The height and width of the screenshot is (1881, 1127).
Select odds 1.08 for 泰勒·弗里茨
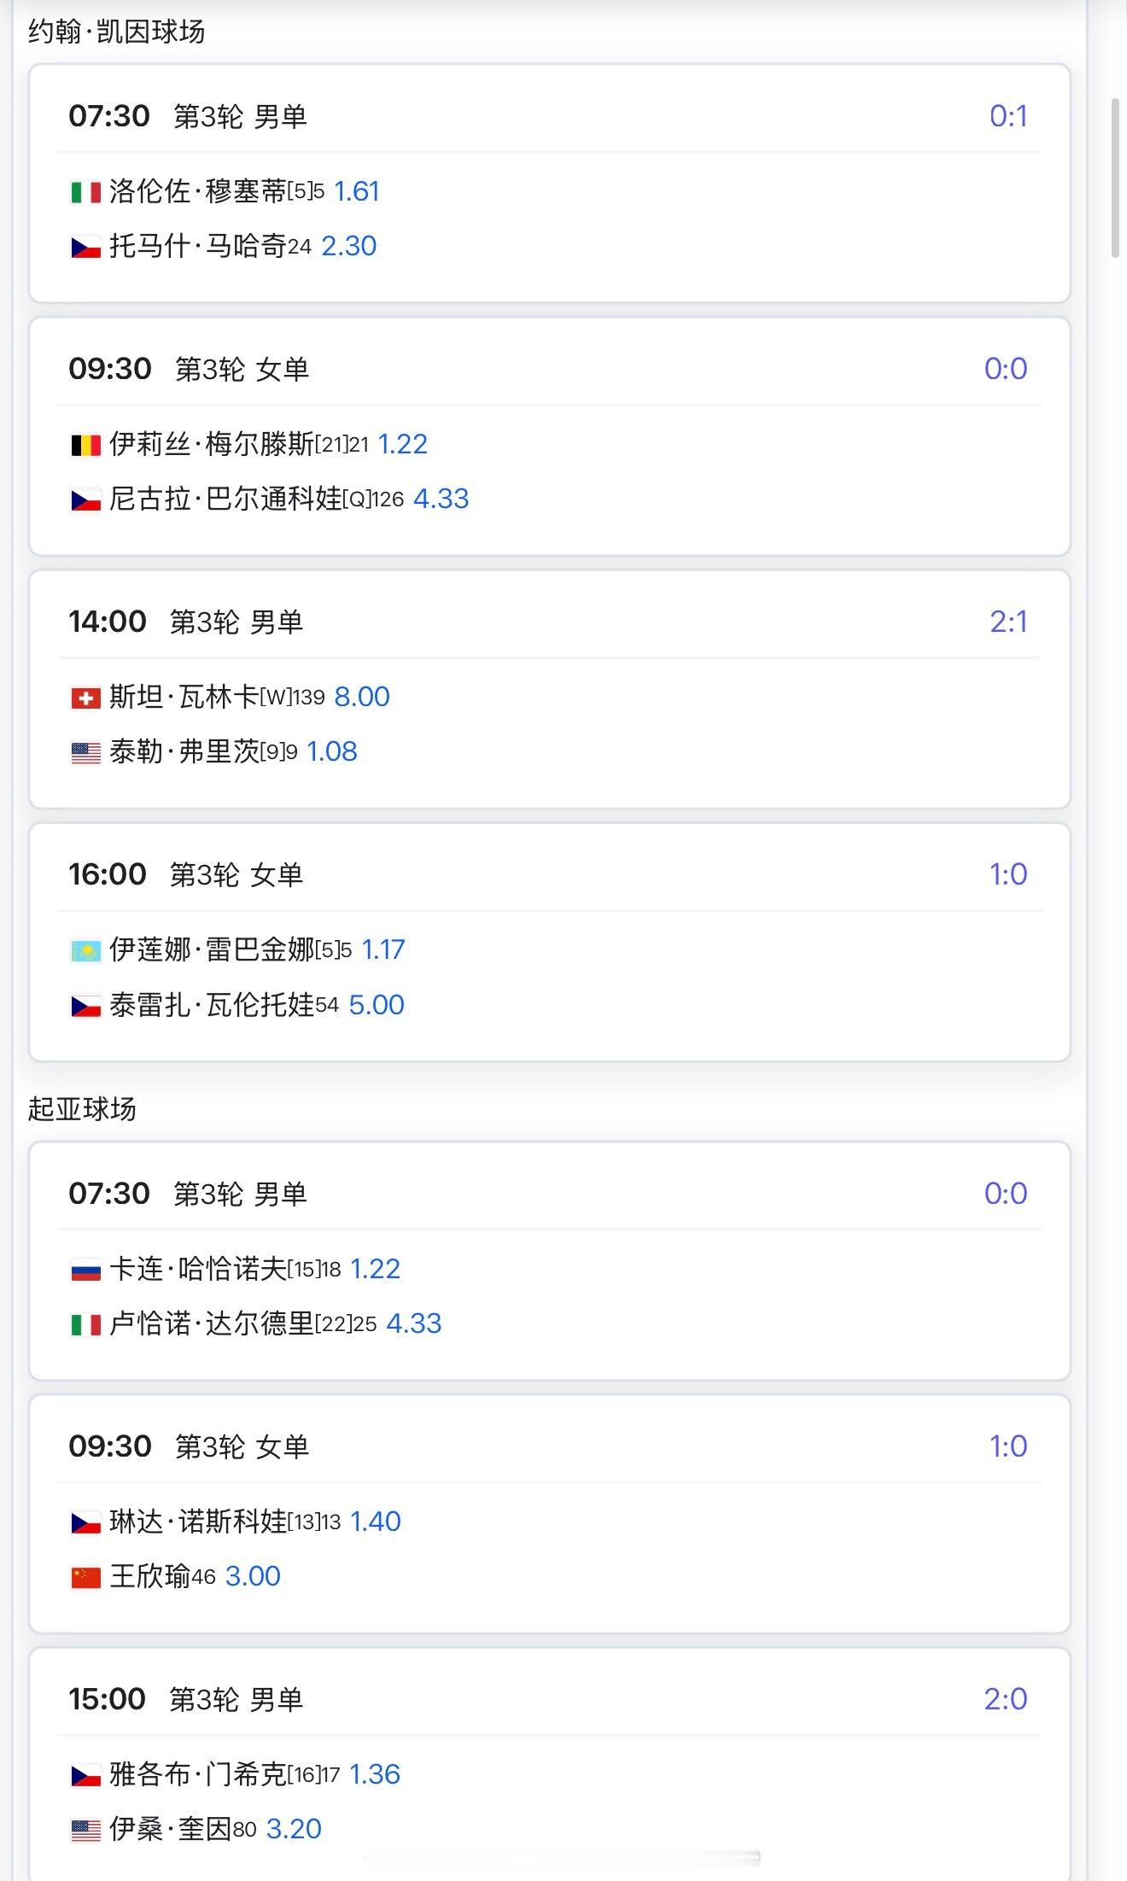[332, 751]
